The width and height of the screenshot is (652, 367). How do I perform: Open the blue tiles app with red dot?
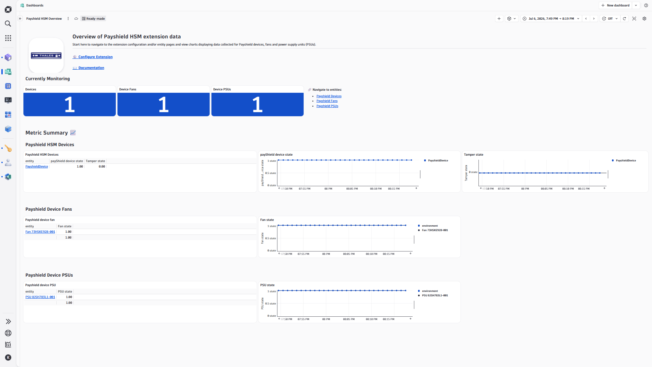[x=8, y=115]
